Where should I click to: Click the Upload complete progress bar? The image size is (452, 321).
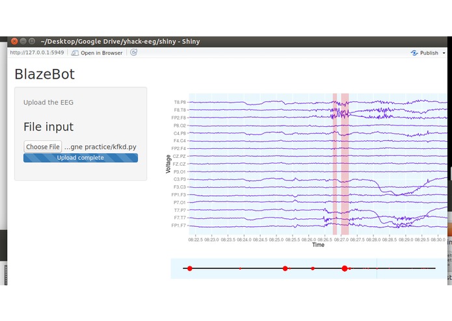pos(81,158)
